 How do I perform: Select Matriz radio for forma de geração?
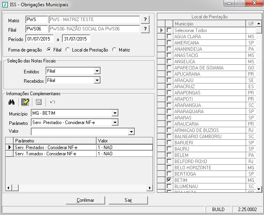114,50
